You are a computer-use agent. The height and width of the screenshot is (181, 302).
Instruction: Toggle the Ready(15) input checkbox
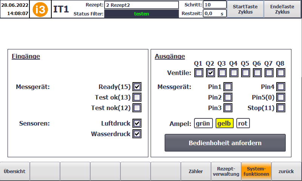click(137, 87)
